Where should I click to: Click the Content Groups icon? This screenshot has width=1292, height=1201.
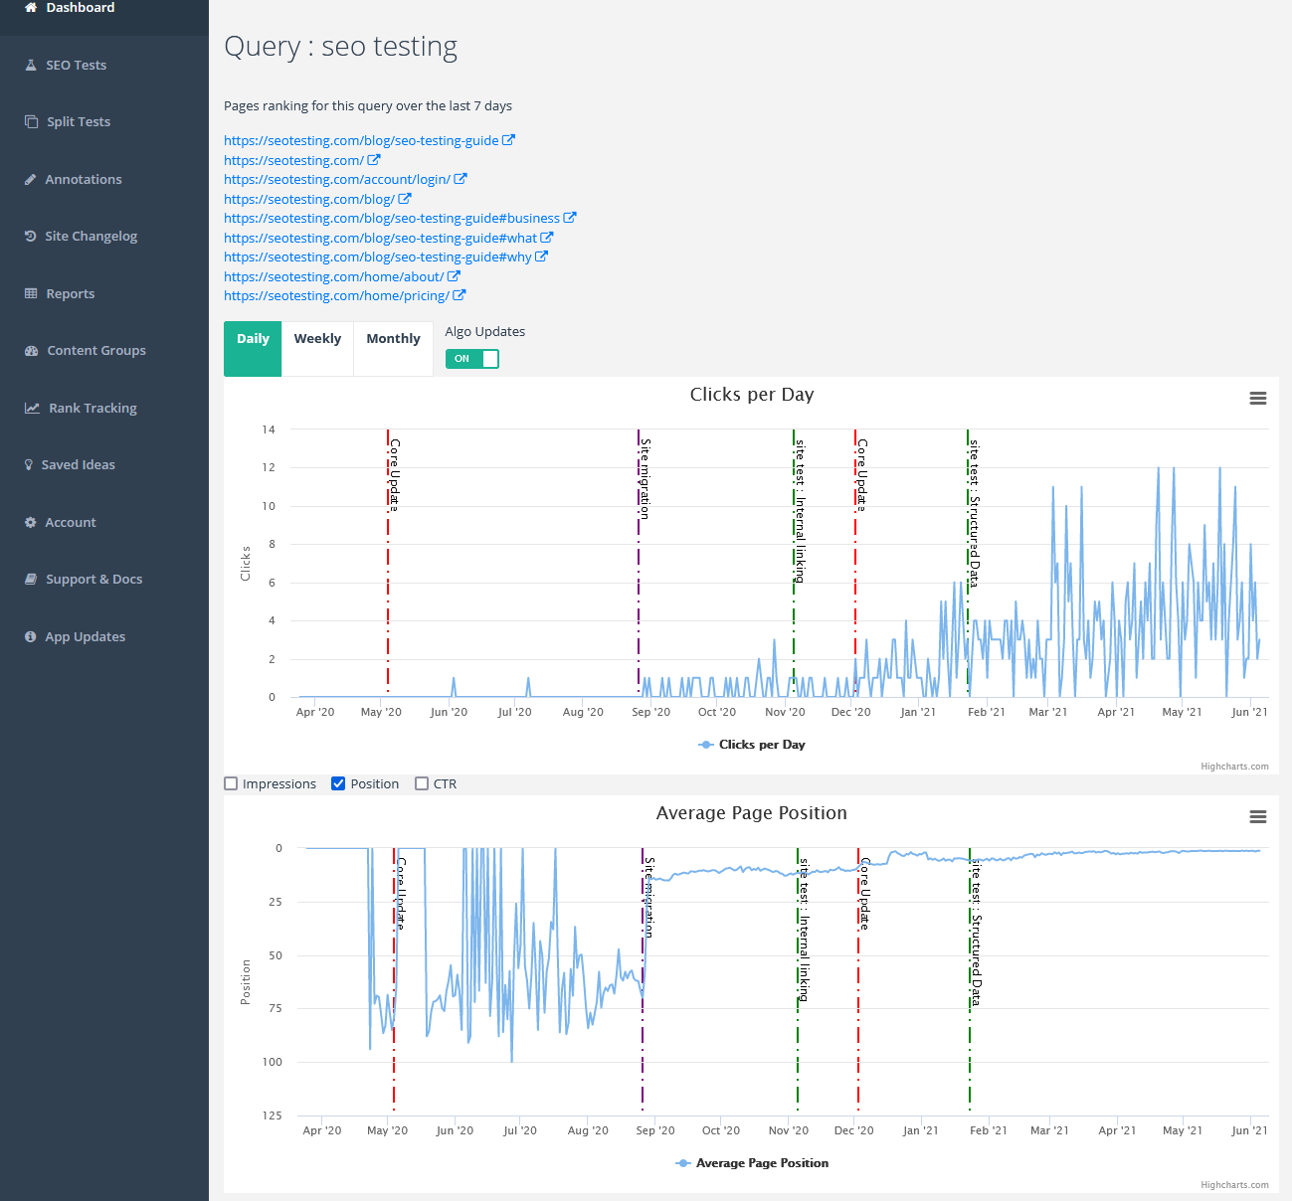(31, 350)
